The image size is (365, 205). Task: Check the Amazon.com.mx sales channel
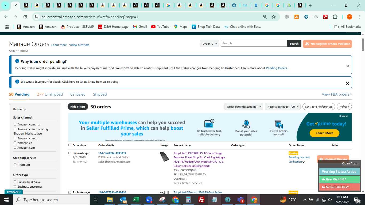tap(15, 124)
